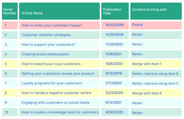184x119 pixels.
Task: Select the 'Delete' pruning plan cell
Action: [156, 25]
